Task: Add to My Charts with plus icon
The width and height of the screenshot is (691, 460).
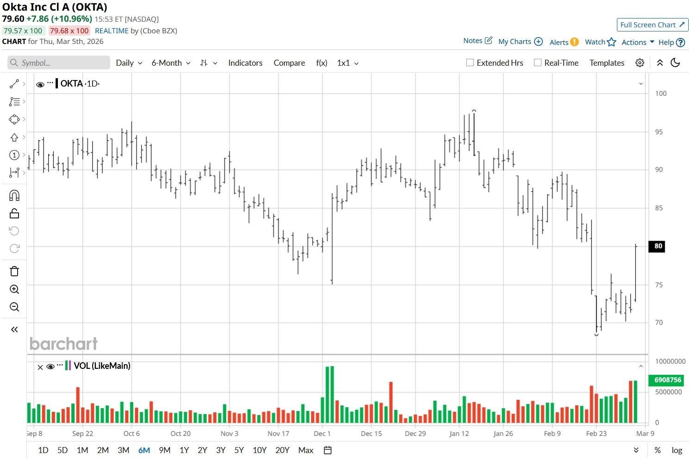Action: 538,42
